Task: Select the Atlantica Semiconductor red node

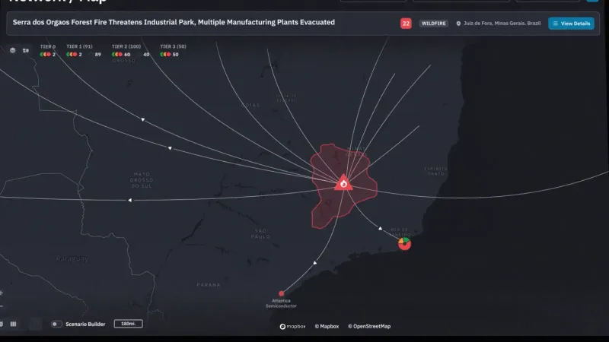Action: coord(282,293)
